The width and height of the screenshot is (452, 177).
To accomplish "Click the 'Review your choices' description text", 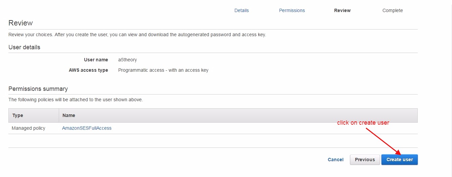I will point(137,35).
